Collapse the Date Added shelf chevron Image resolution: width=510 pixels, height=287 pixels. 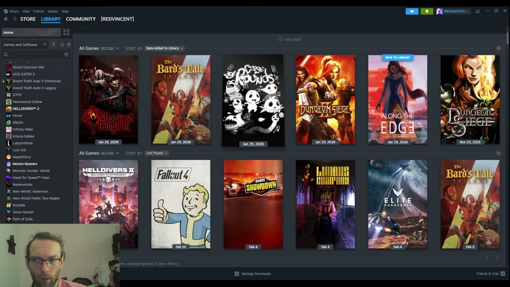tap(498, 48)
